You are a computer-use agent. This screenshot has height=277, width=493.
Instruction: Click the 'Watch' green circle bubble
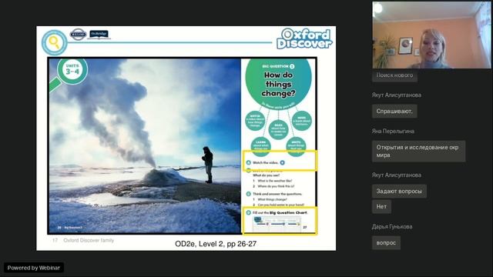coord(255,121)
